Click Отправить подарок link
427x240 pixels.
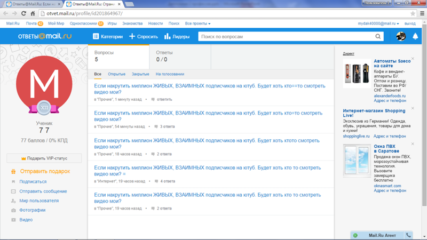point(45,171)
